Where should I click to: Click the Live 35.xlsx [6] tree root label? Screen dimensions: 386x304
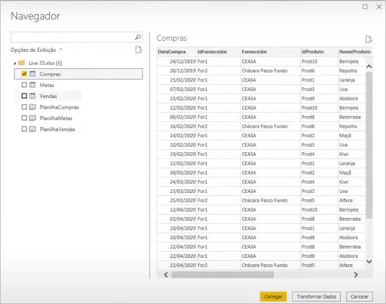(45, 63)
